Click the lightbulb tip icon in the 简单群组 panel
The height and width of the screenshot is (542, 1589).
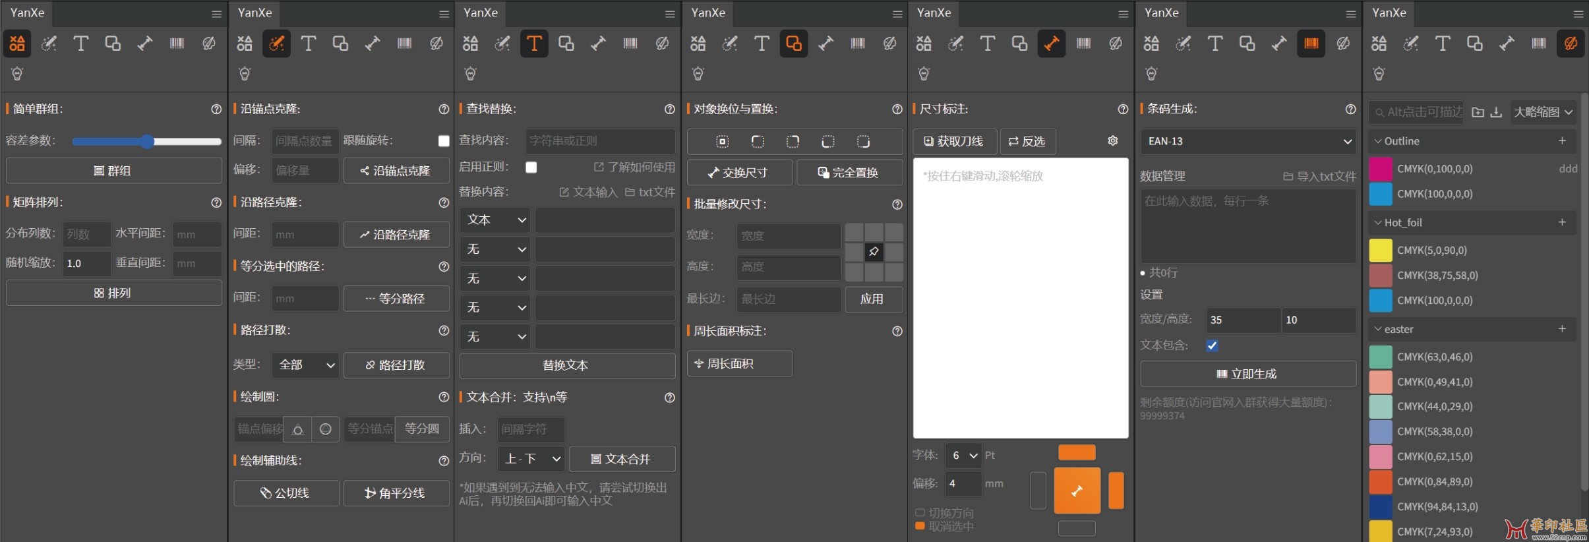[17, 74]
